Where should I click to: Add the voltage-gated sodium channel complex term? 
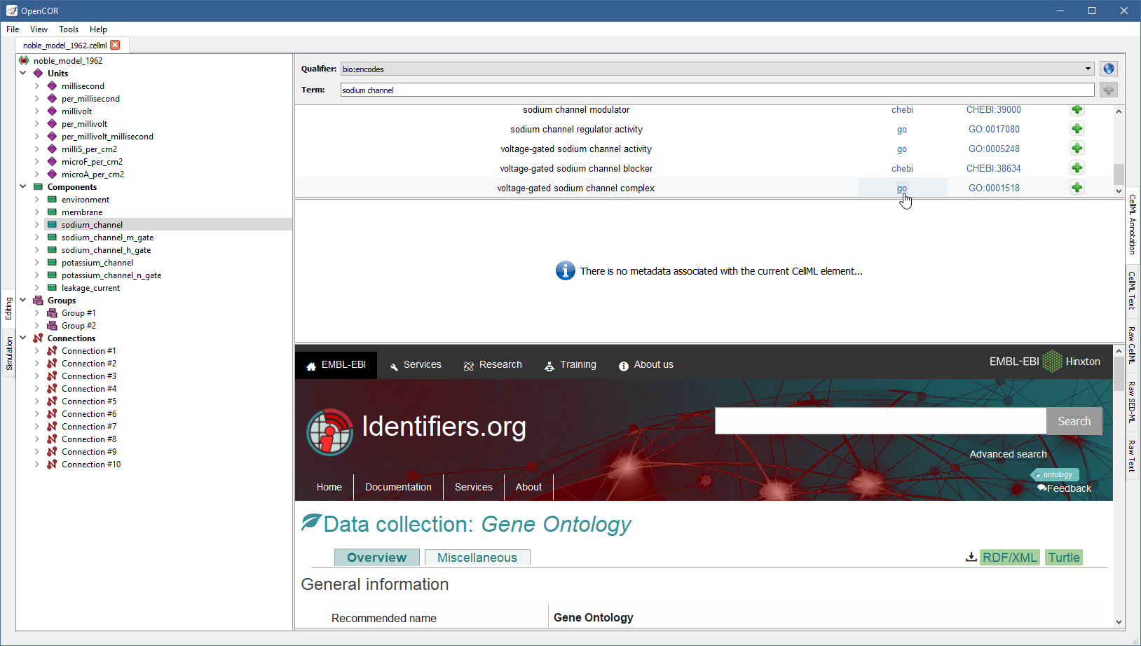coord(1077,188)
